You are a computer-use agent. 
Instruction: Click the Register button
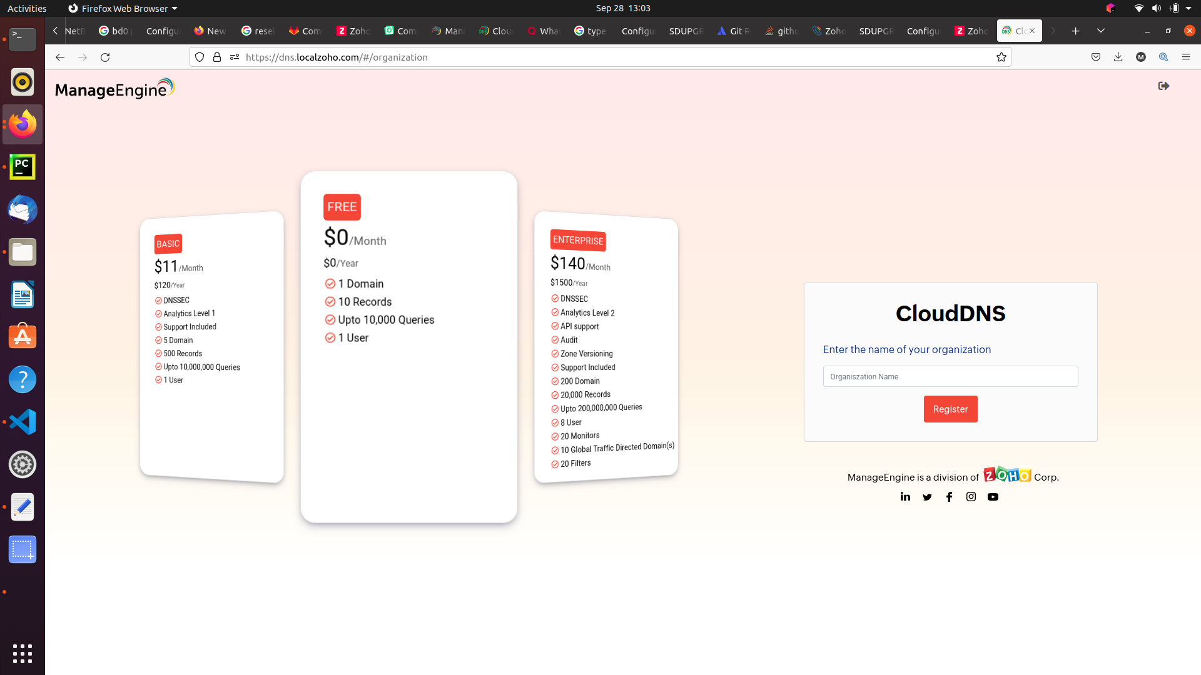tap(950, 409)
